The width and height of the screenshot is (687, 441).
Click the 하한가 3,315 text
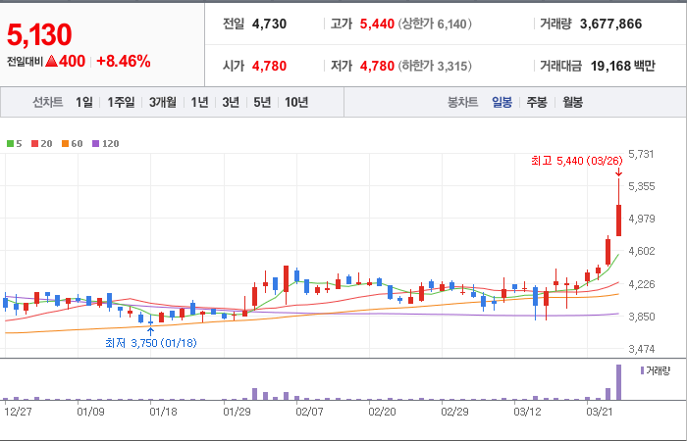click(x=435, y=66)
